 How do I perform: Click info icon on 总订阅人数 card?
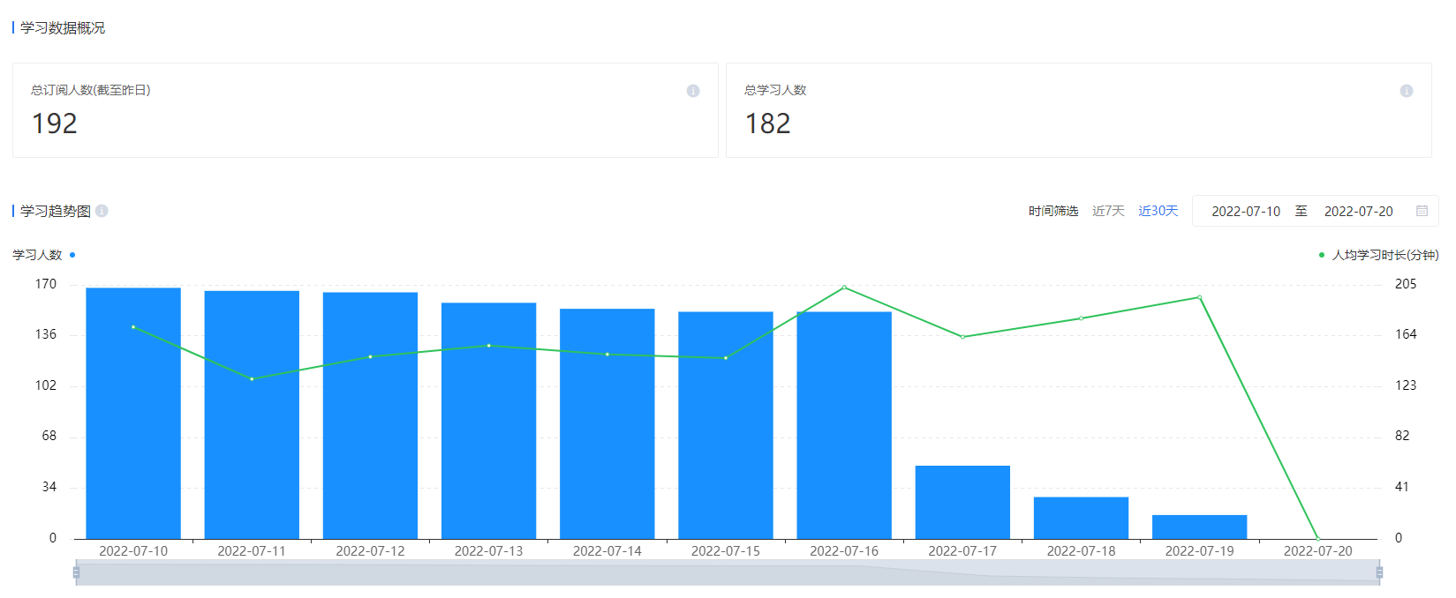(693, 91)
